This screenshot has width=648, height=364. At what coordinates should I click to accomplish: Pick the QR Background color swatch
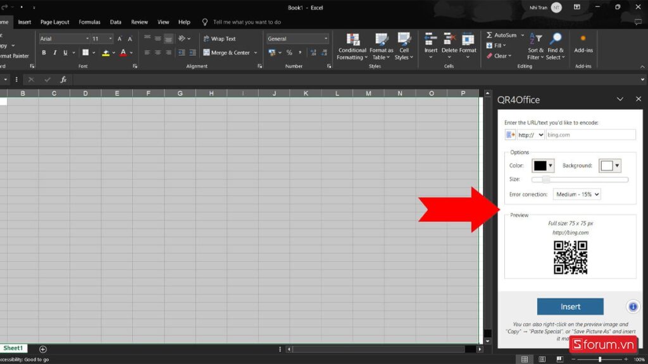click(610, 166)
